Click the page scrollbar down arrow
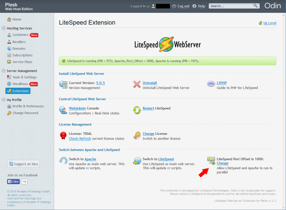 (283, 207)
